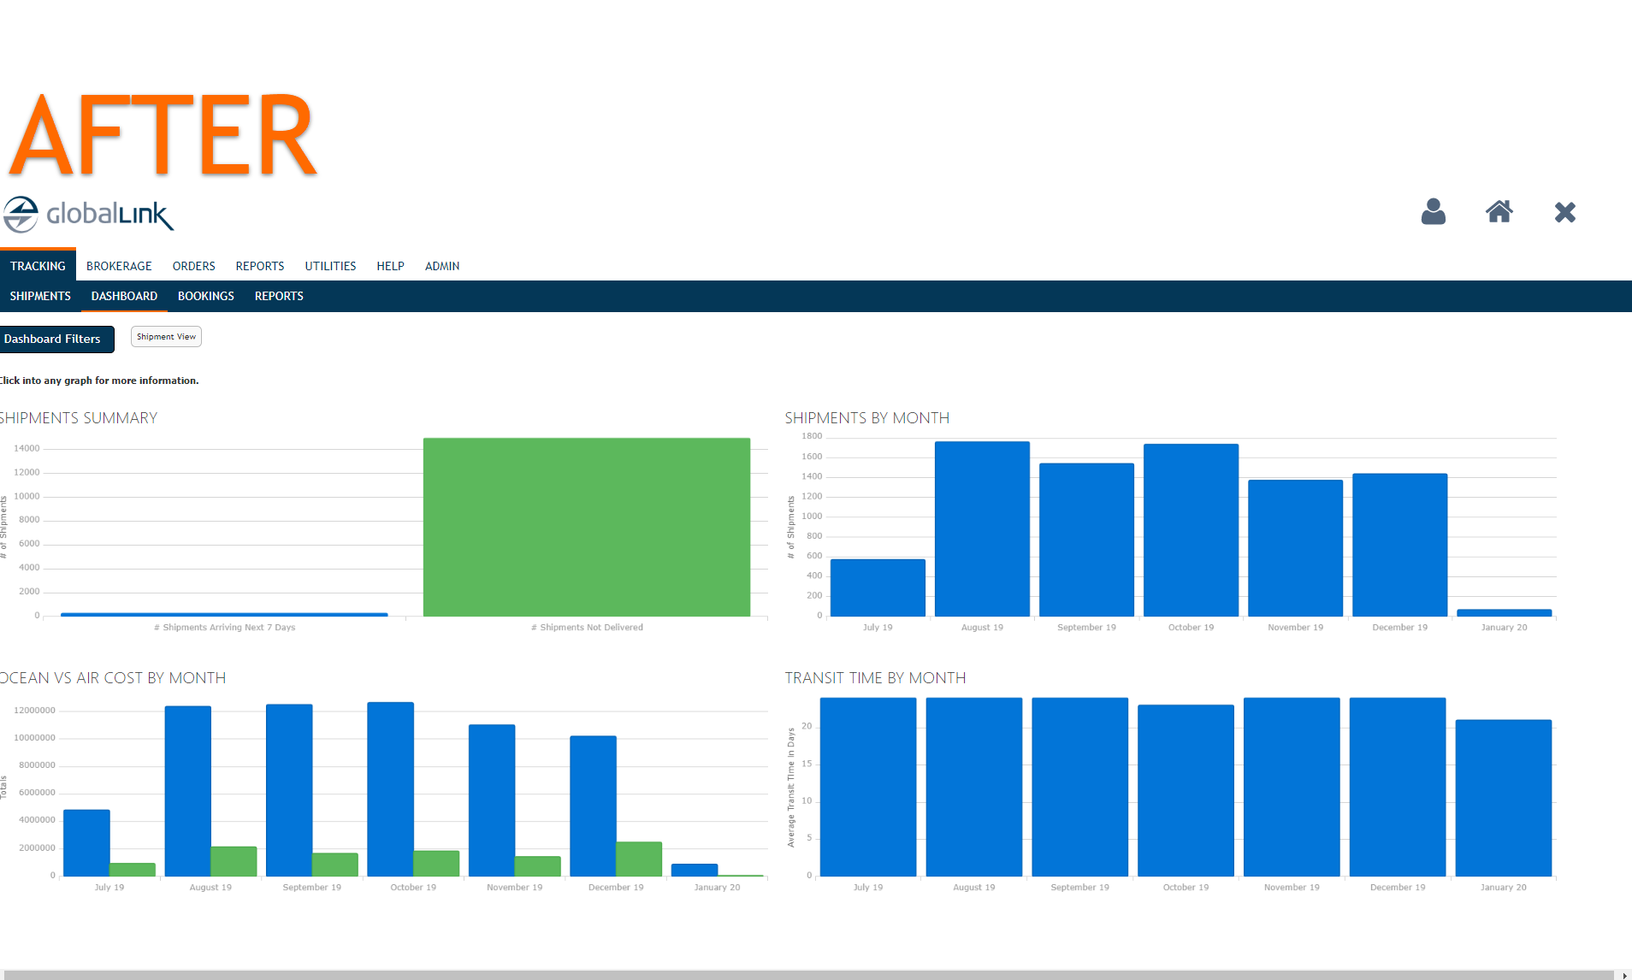Viewport: 1632px width, 980px height.
Task: Select the top-level Reports menu
Action: pos(259,266)
